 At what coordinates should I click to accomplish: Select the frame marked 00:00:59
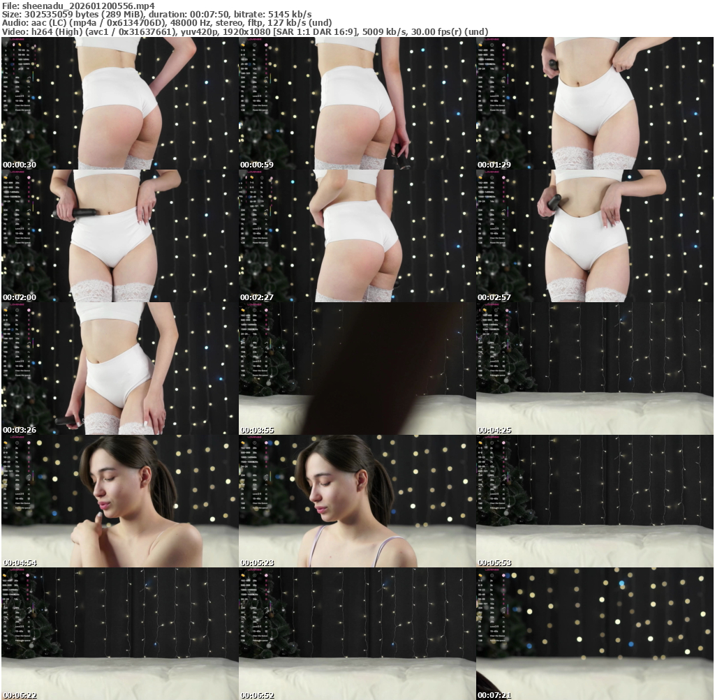click(x=357, y=103)
